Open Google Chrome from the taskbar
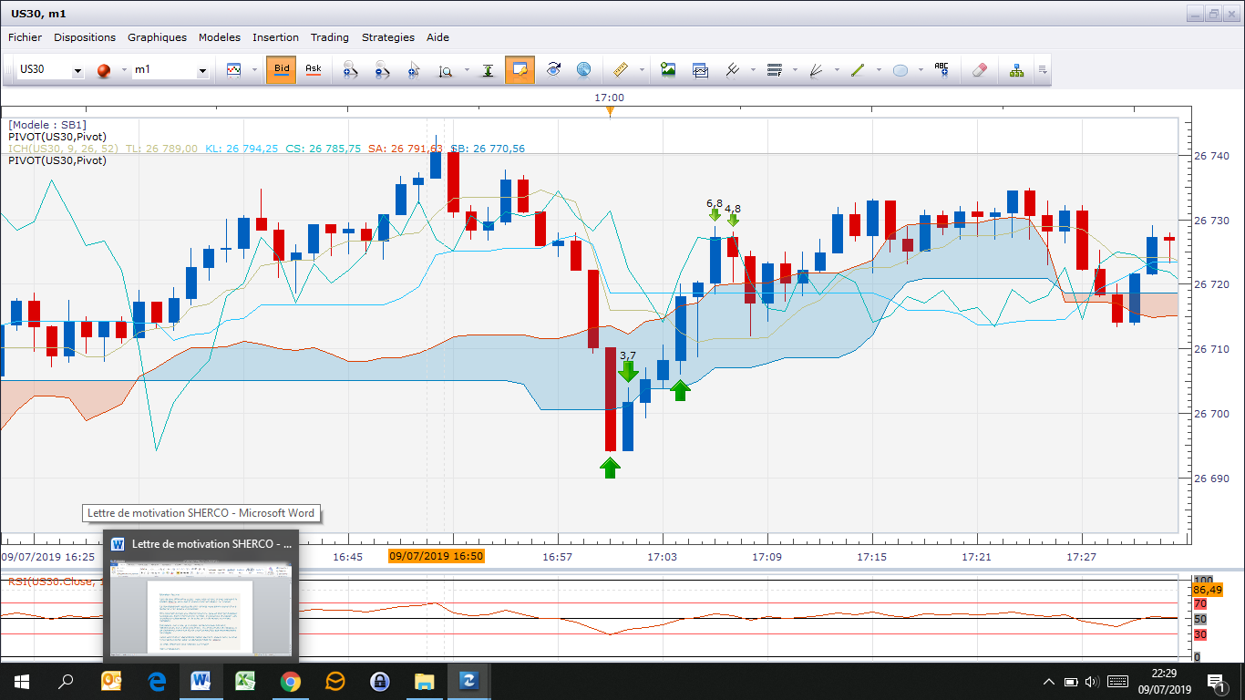This screenshot has width=1245, height=700. point(291,681)
